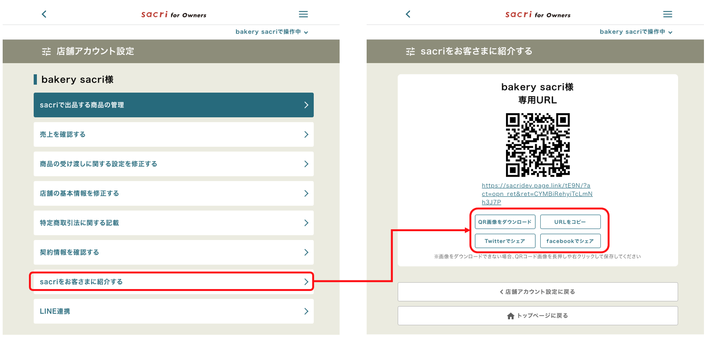The width and height of the screenshot is (707, 342).
Task: Click chevron on '売上を確認する' row
Action: [306, 134]
